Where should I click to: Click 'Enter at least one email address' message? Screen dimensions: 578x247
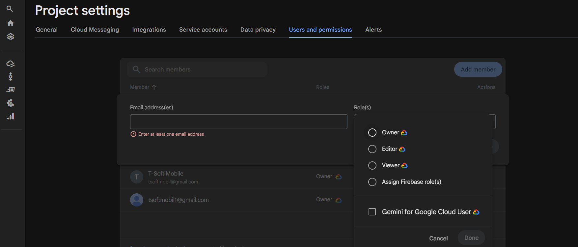(x=171, y=134)
